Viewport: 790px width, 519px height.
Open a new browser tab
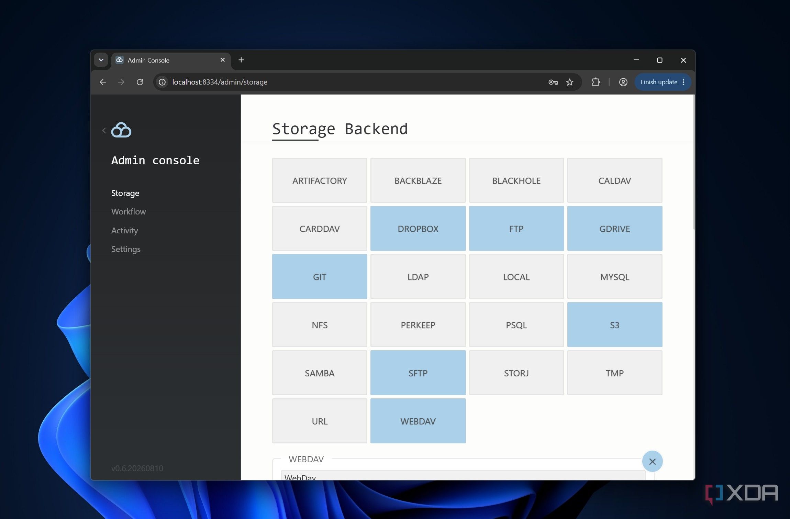(241, 60)
